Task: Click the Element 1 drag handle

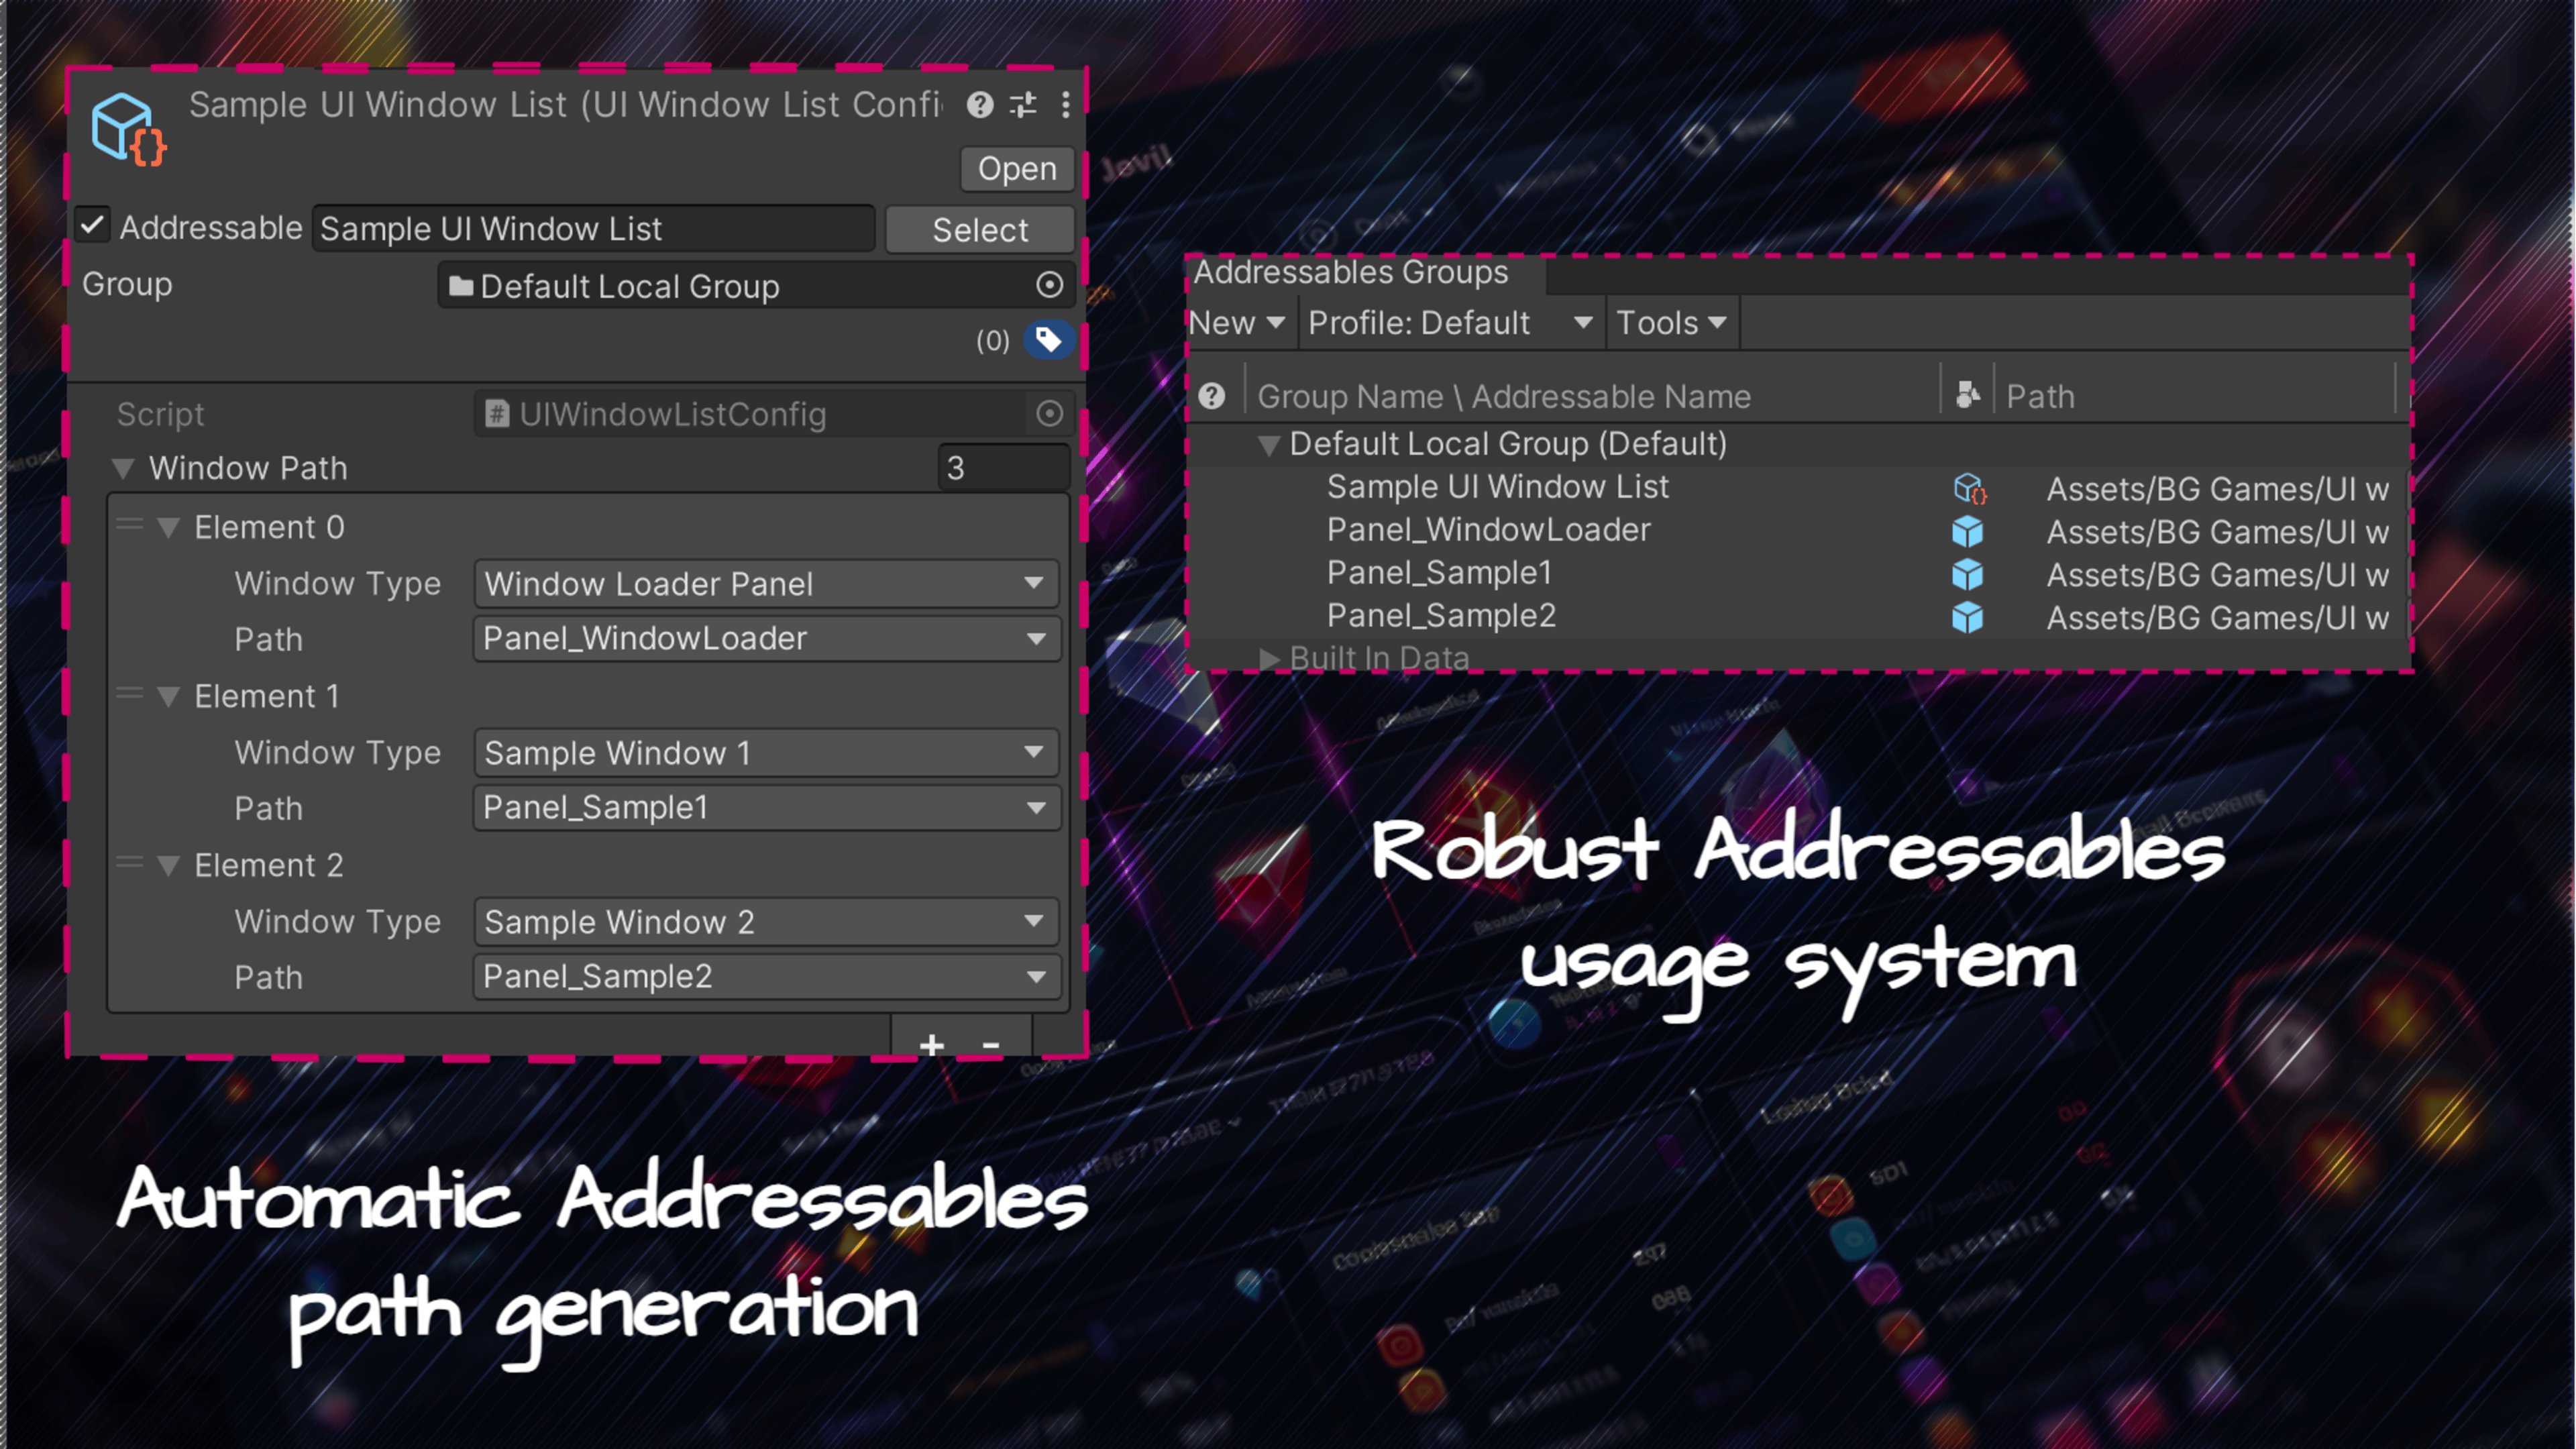Action: 130,693
